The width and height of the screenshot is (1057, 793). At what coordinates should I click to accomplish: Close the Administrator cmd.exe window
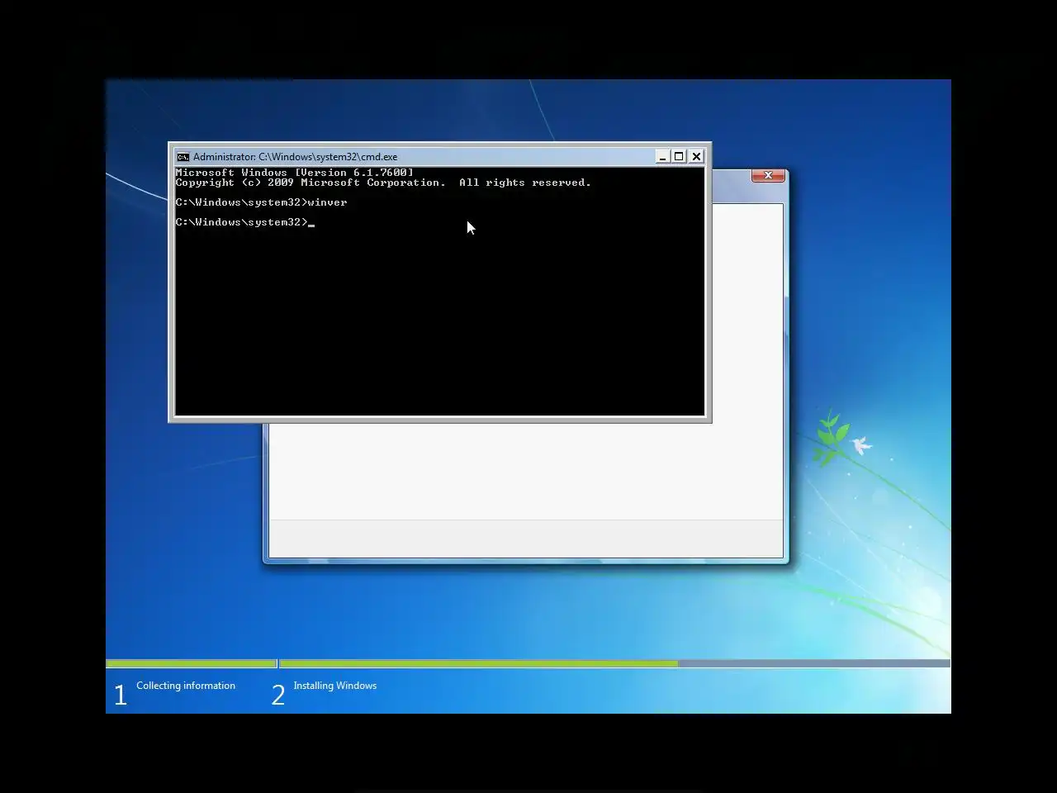696,156
